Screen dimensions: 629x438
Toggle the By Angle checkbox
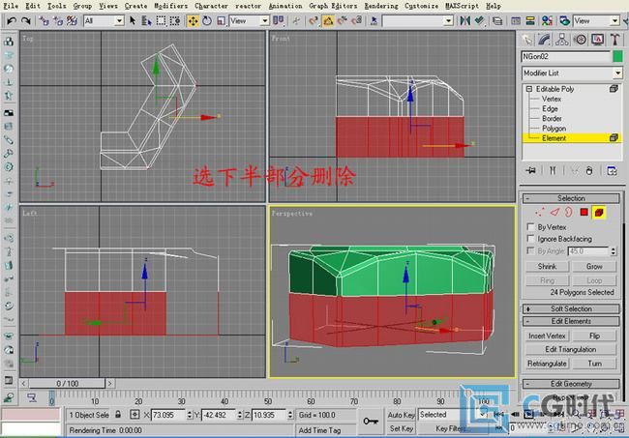[530, 250]
